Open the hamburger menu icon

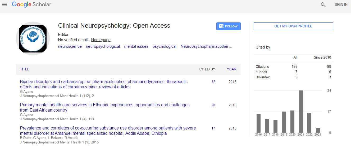pos(4,4)
